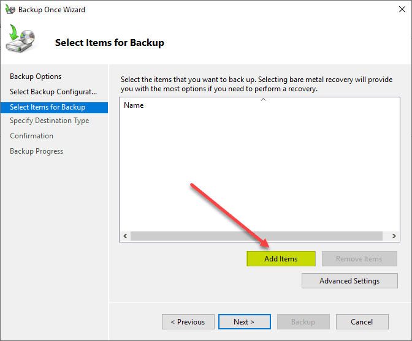Click the Add Items button

click(x=281, y=259)
